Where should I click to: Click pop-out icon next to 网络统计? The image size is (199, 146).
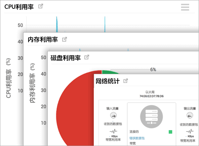pyautogui.click(x=126, y=81)
